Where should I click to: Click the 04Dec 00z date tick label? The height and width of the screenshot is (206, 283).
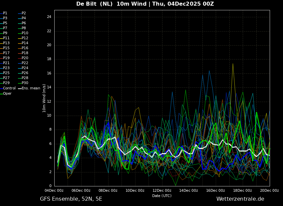[54, 190]
